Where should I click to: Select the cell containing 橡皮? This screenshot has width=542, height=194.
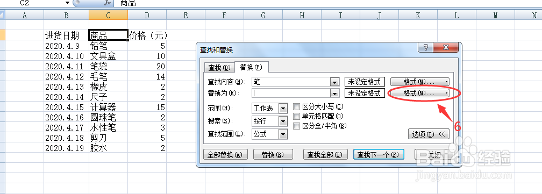point(108,87)
